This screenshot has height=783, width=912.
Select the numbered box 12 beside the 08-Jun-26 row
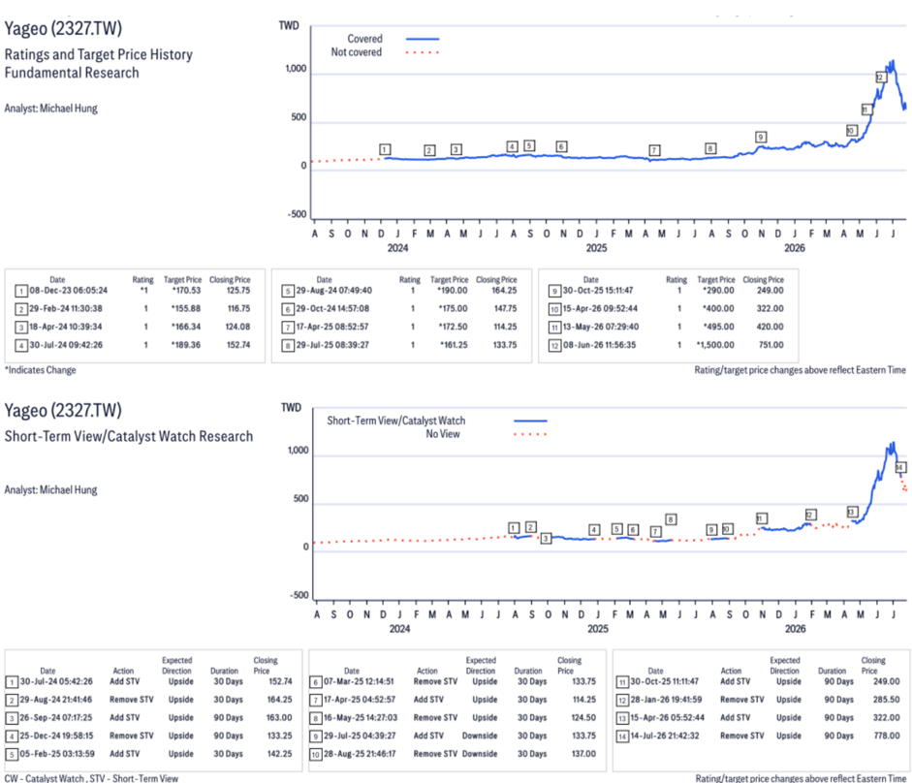coord(555,346)
